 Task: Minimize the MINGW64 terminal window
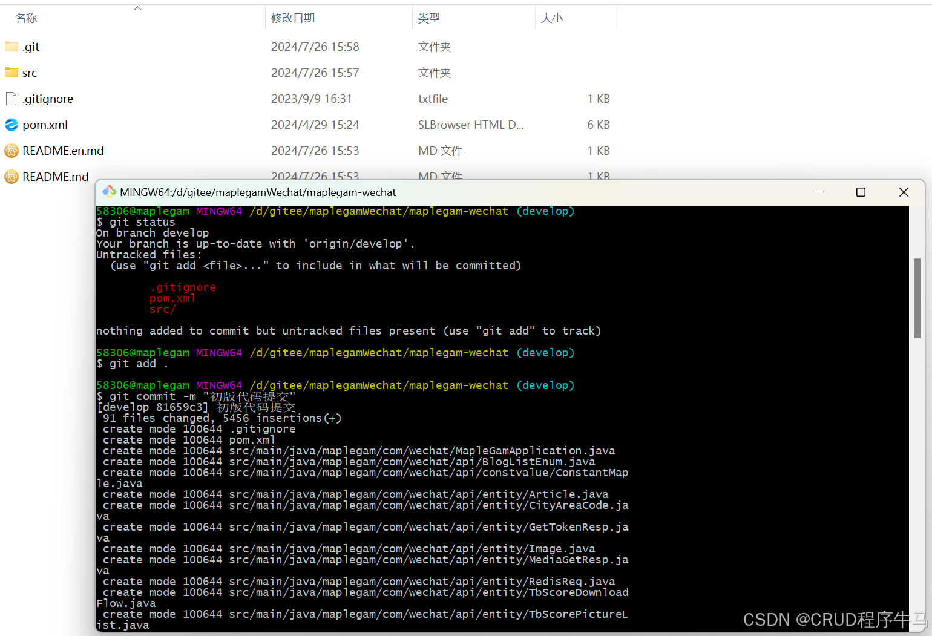coord(819,192)
